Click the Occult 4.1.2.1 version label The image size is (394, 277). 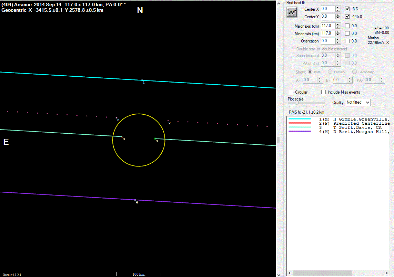click(12, 275)
